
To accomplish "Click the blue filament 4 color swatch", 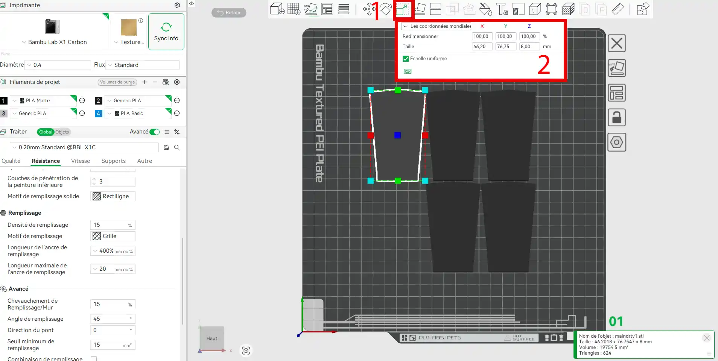I will click(x=98, y=114).
